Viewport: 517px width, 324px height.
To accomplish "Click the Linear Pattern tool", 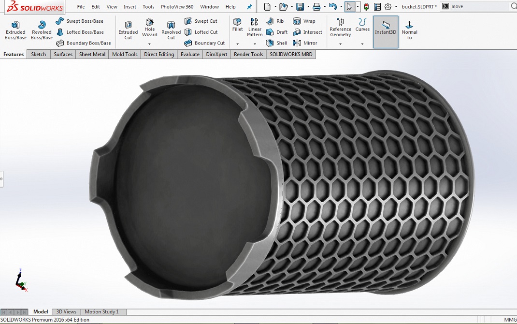I will click(x=255, y=27).
